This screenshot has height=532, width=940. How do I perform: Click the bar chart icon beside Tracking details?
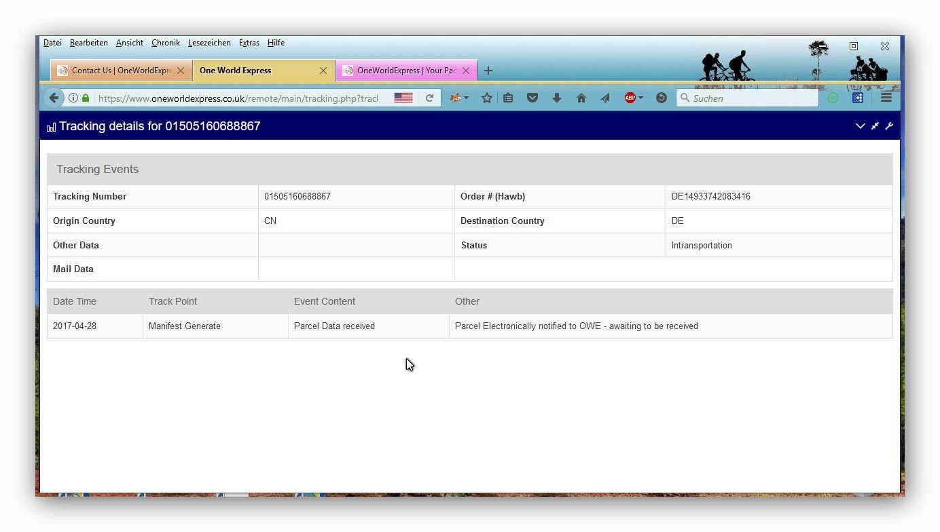51,127
